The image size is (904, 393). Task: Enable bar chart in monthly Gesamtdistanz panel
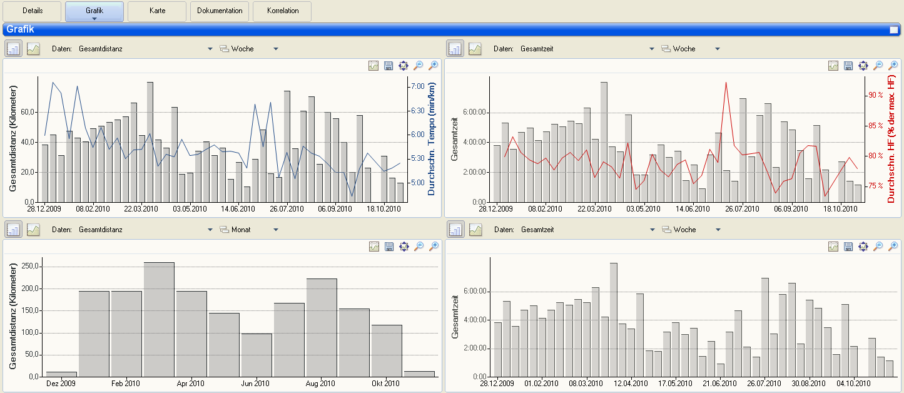(x=14, y=230)
